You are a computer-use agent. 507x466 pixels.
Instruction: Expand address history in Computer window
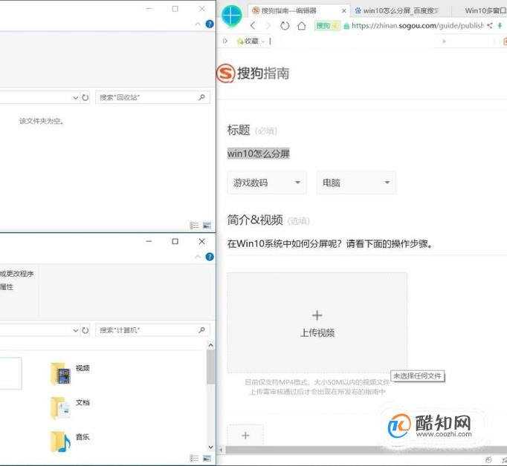tap(76, 330)
